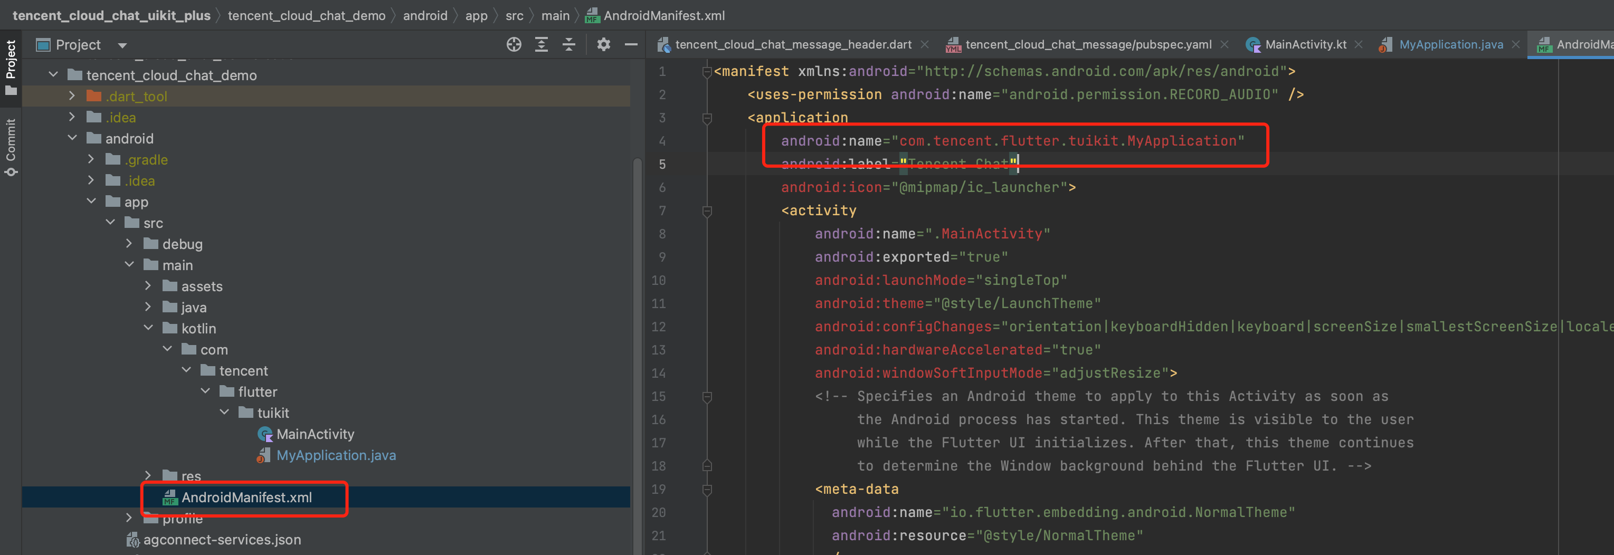Screen dimensions: 1614x555
Task: Expand the assets folder
Action: point(148,285)
